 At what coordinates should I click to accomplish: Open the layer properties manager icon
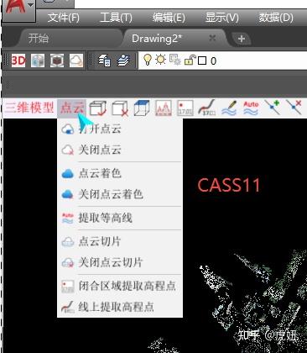(104, 61)
